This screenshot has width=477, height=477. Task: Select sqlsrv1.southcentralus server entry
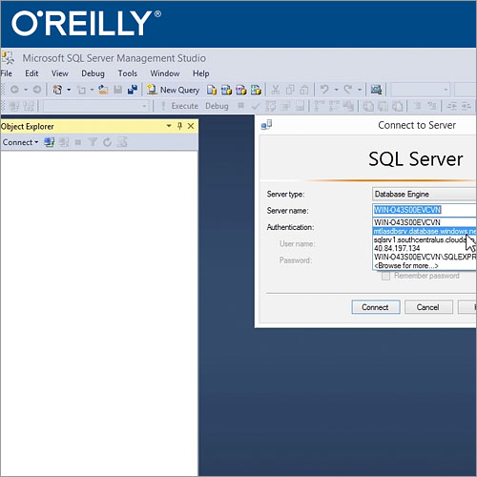coord(425,239)
